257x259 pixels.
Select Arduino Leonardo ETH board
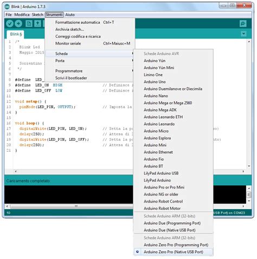[x=174, y=117]
